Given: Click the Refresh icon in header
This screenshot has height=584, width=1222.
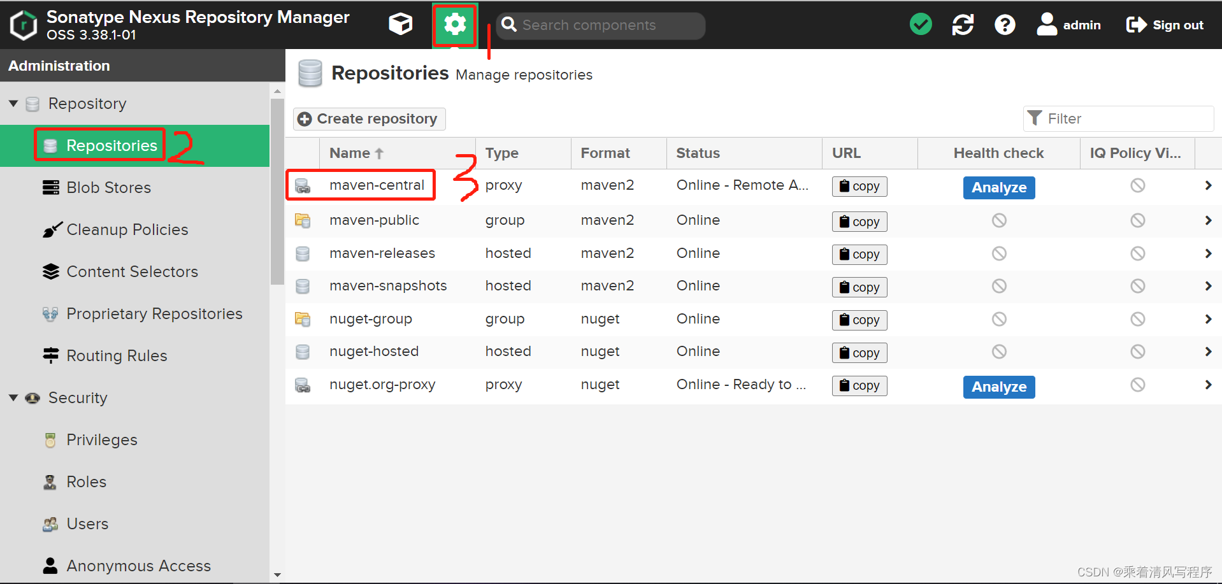Looking at the screenshot, I should tap(963, 25).
